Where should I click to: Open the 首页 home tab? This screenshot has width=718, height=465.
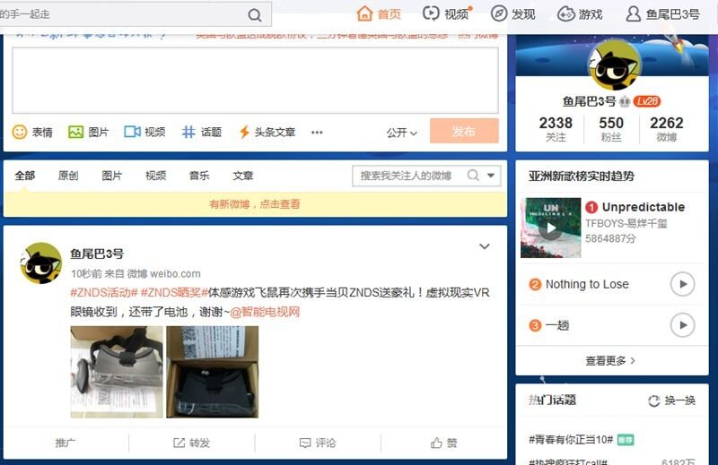379,14
